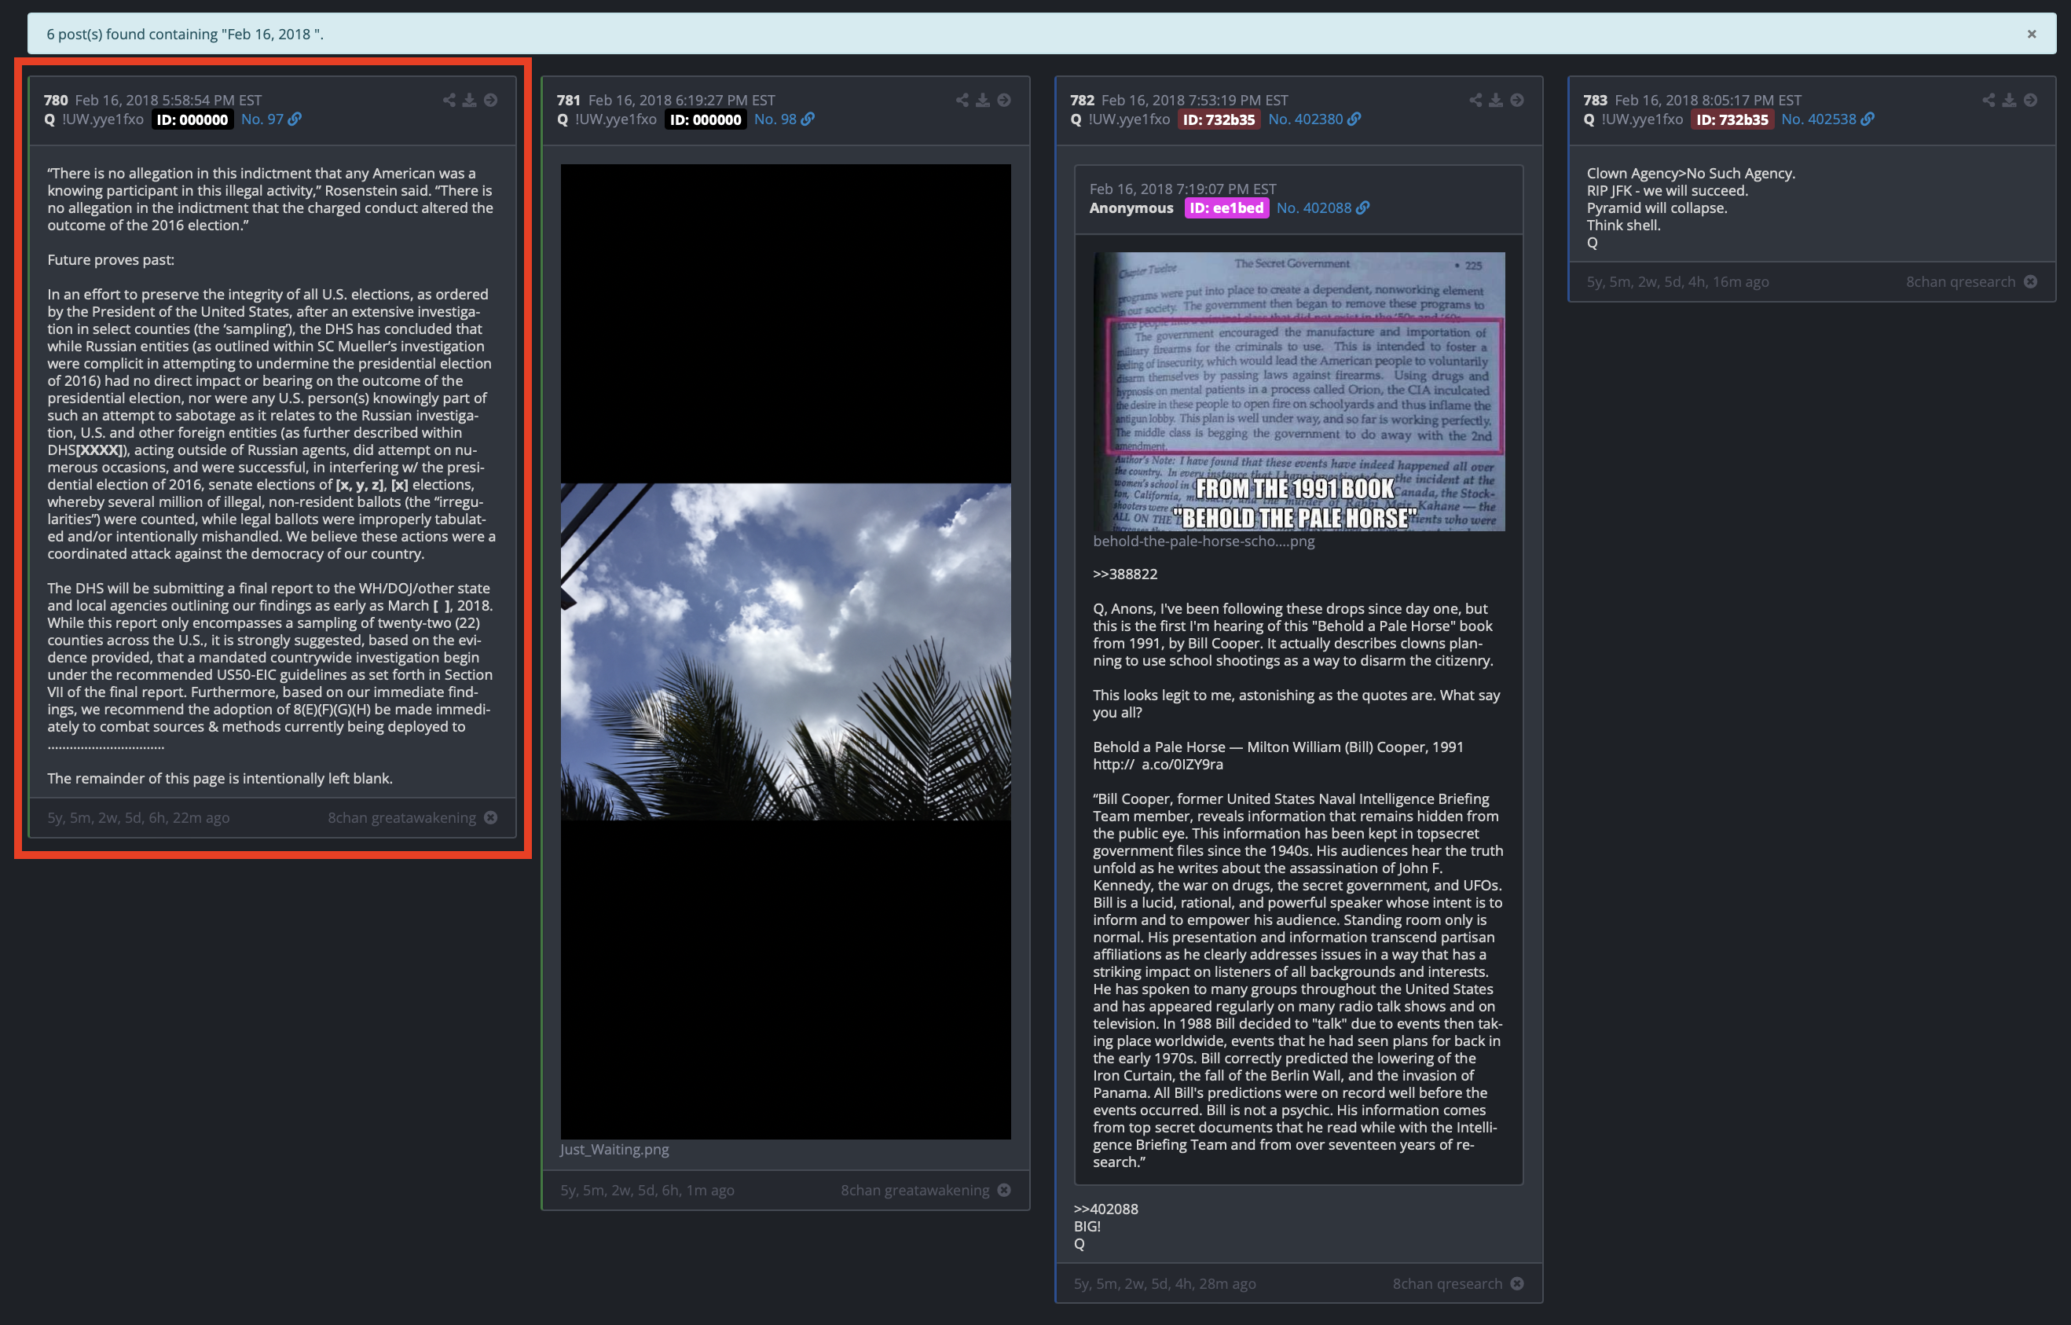Click the ID: 732b35 badge on post 783
This screenshot has height=1325, width=2071.
[x=1732, y=119]
